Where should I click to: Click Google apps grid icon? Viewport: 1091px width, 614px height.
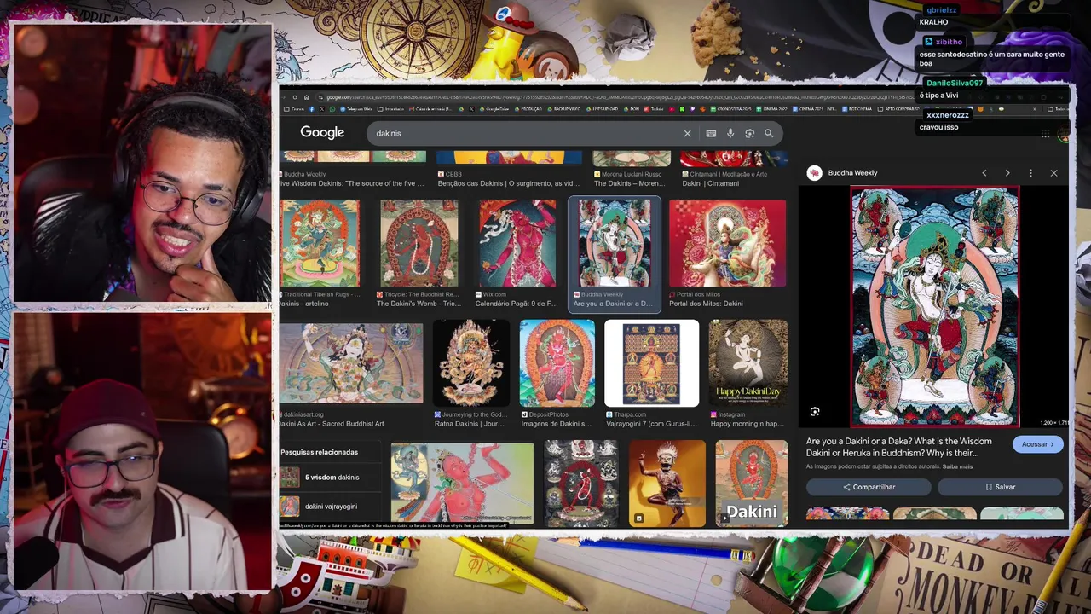pos(1045,133)
